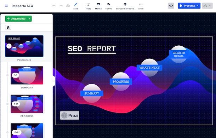Image resolution: width=216 pixels, height=138 pixels.
Task: Select the Testo text tool
Action: (x=88, y=6)
